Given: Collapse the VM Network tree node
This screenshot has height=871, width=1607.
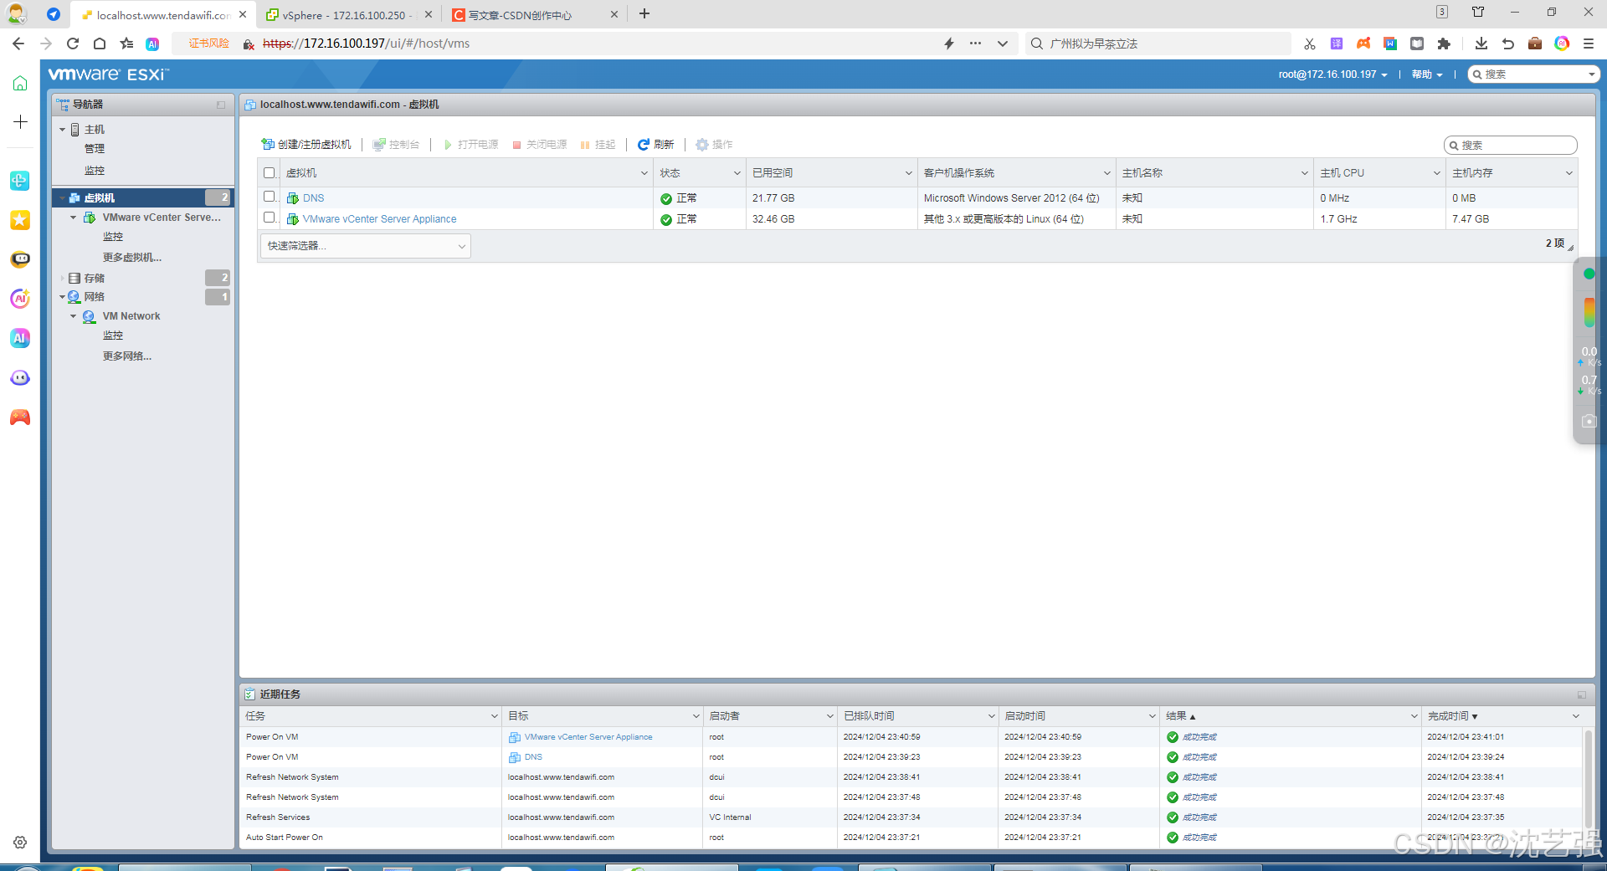Looking at the screenshot, I should pyautogui.click(x=74, y=316).
